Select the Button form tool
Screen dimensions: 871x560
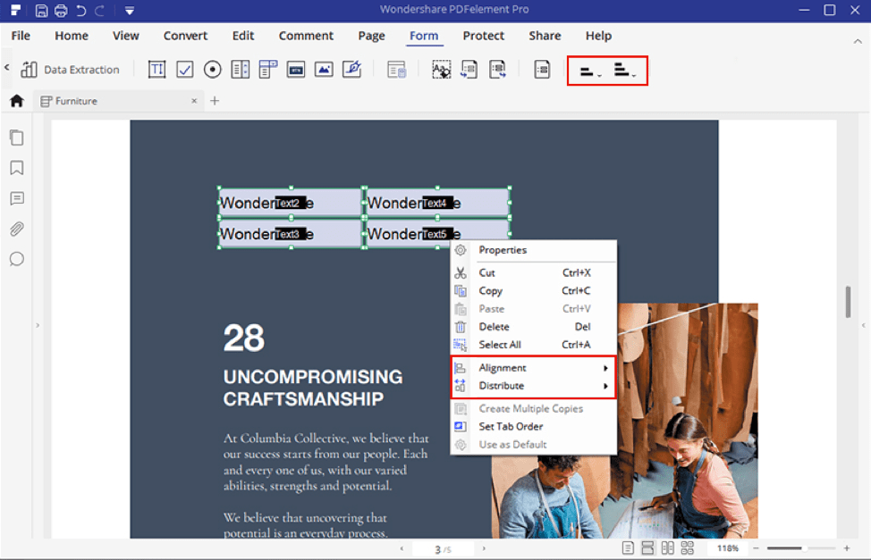tap(295, 70)
